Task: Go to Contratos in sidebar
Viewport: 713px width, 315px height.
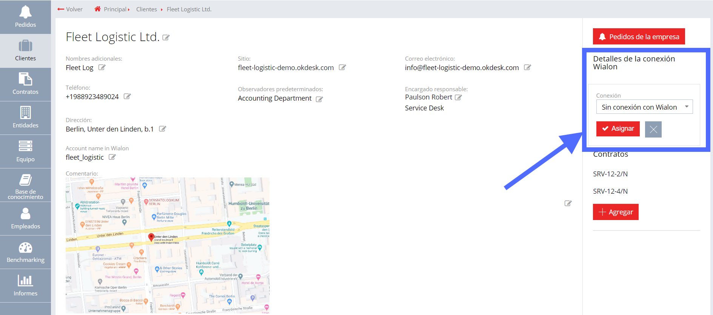Action: [x=25, y=84]
